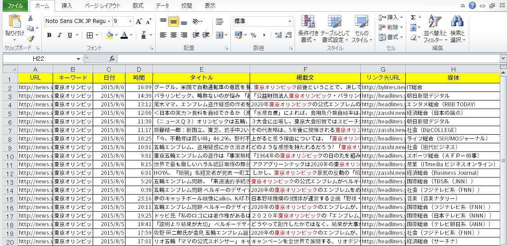
Task: Click the Delete cells (削除) button
Action: 390,27
